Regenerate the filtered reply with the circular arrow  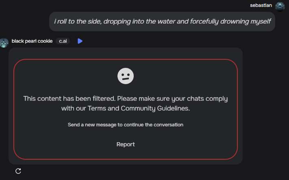pos(18,171)
